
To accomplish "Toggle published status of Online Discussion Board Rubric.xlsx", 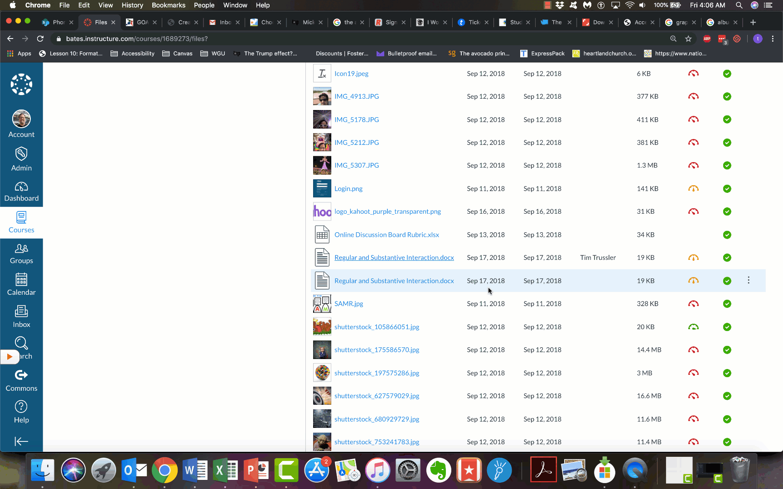I will click(x=727, y=235).
